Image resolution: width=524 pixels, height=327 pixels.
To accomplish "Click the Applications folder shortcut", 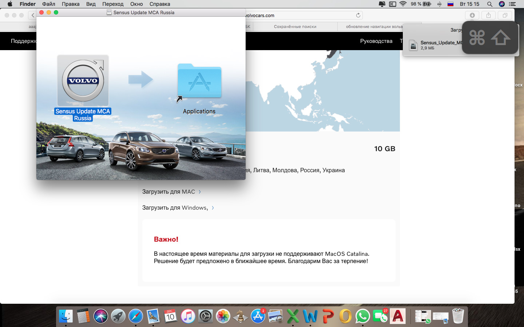I will [199, 81].
